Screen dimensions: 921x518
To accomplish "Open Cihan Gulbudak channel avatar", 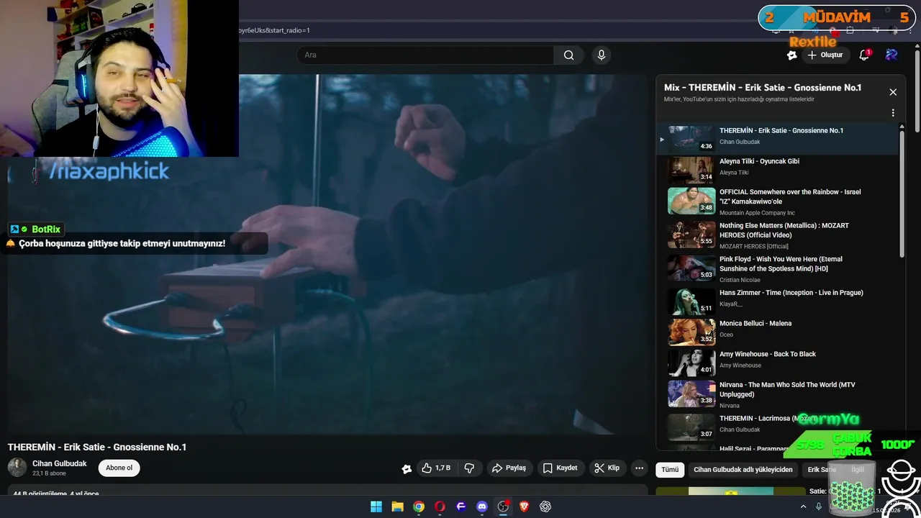I will (17, 468).
